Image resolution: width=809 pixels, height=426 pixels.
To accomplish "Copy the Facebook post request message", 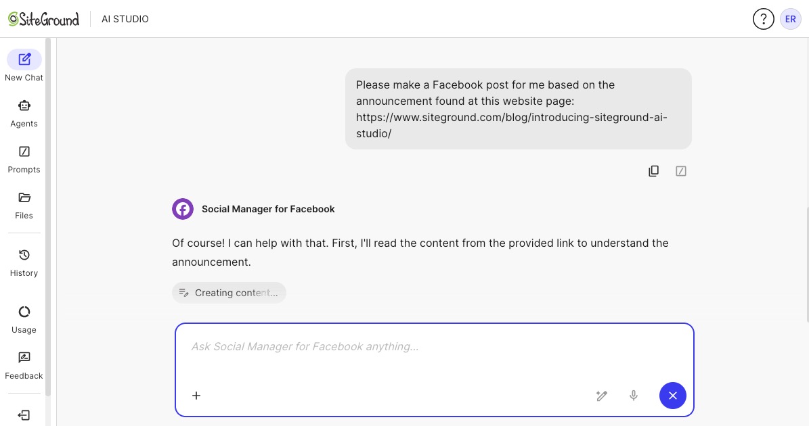I will coord(653,170).
